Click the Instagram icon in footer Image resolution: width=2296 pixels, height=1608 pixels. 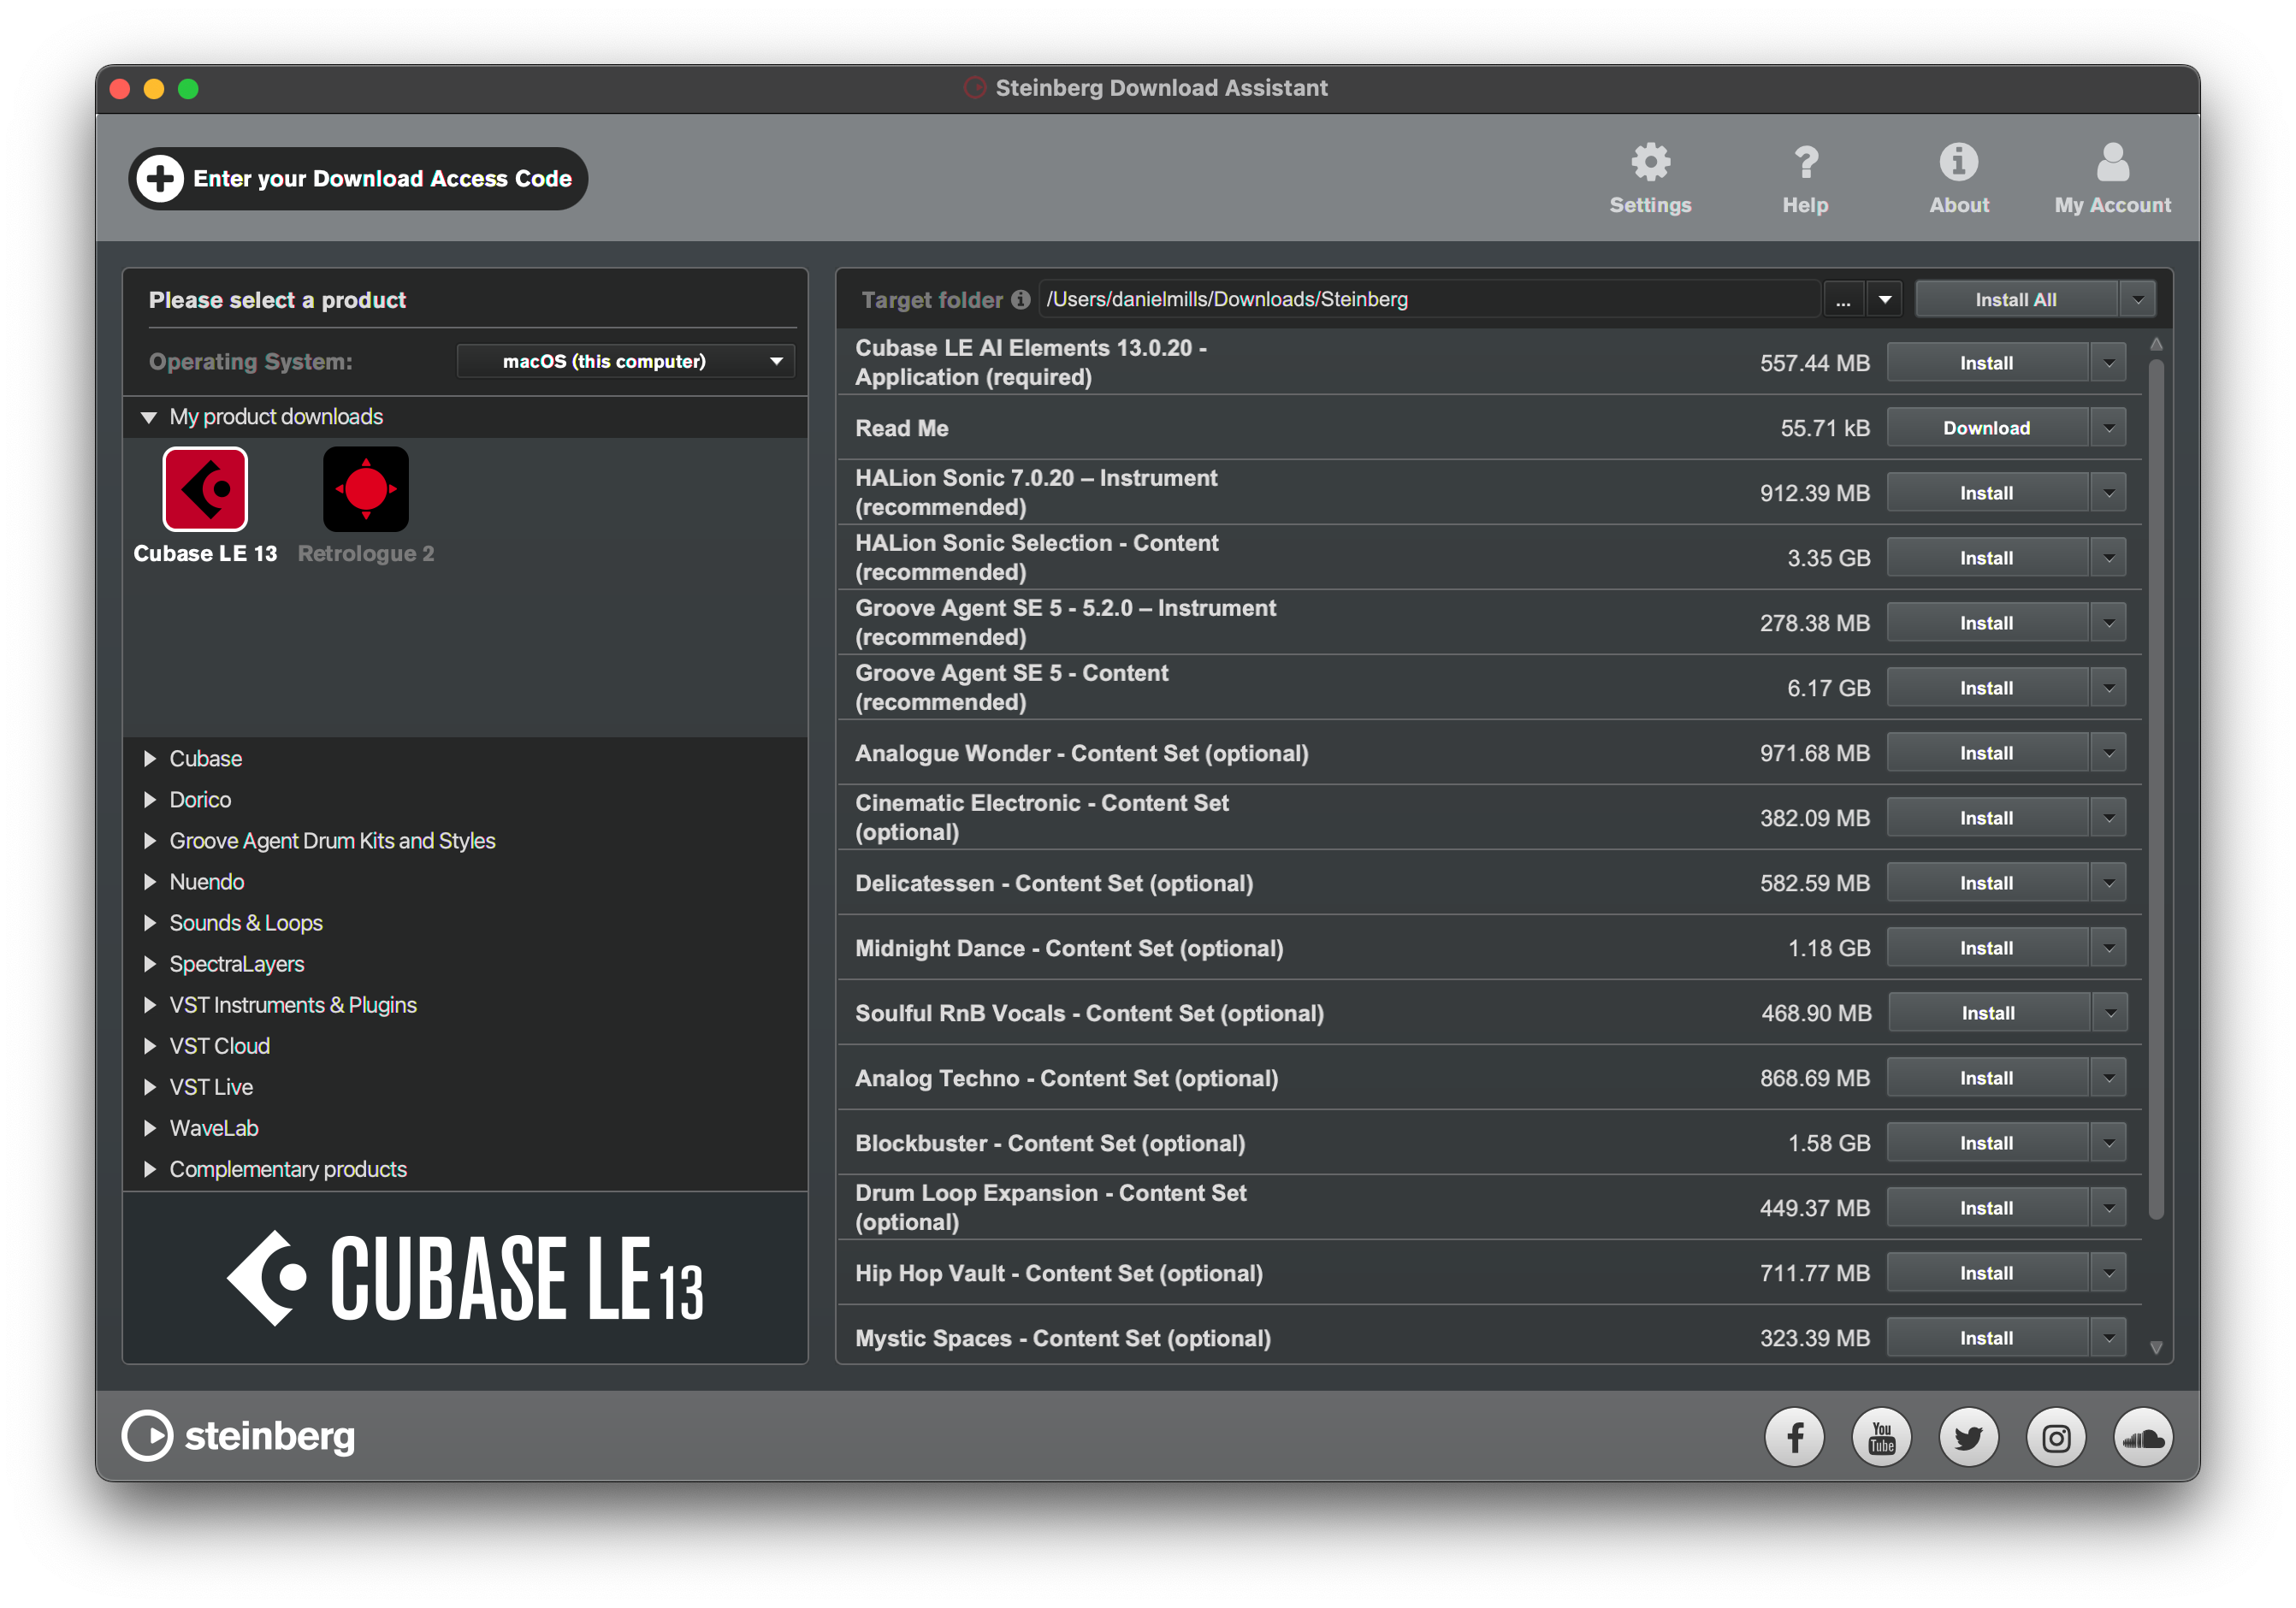pyautogui.click(x=2055, y=1438)
